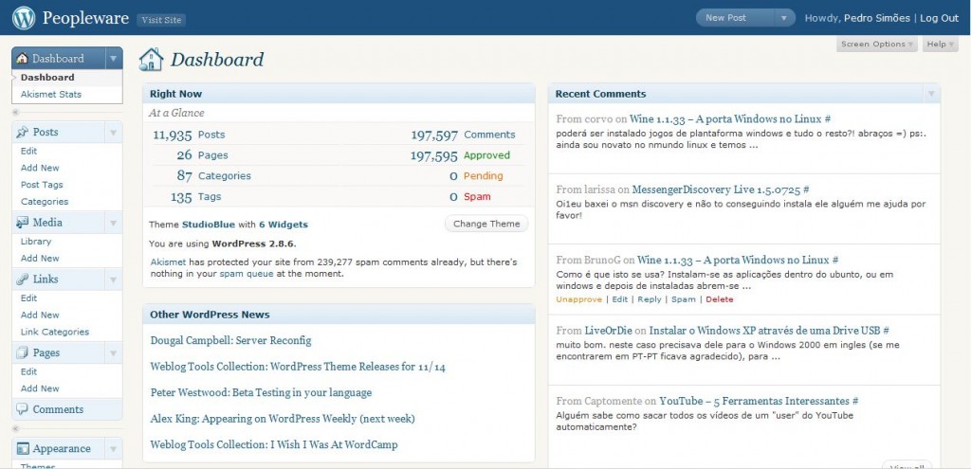This screenshot has height=469, width=971.
Task: Click the Pages icon in sidebar
Action: (23, 352)
